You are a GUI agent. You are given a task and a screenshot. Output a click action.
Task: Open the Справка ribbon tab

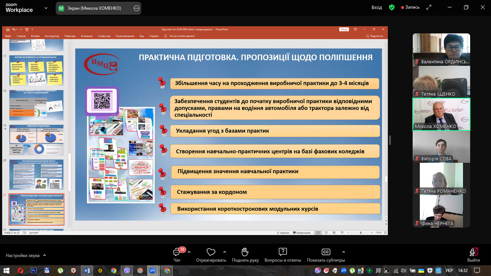click(154, 36)
